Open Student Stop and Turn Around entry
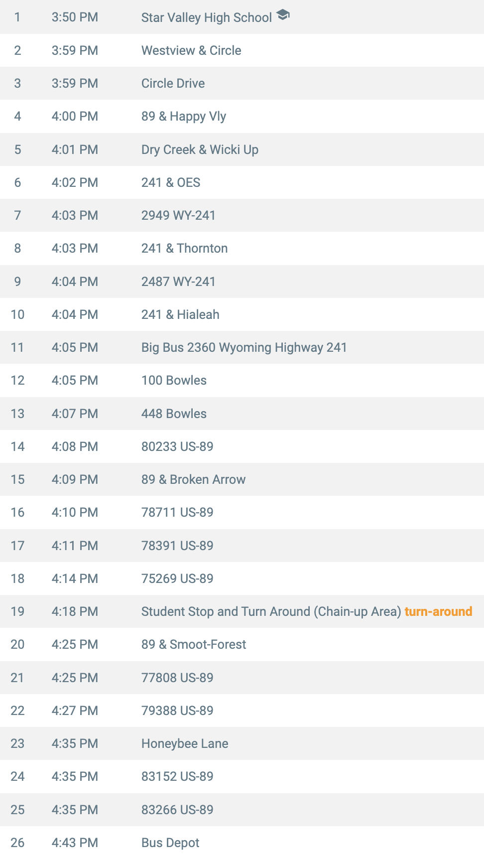The image size is (484, 864). click(x=242, y=611)
